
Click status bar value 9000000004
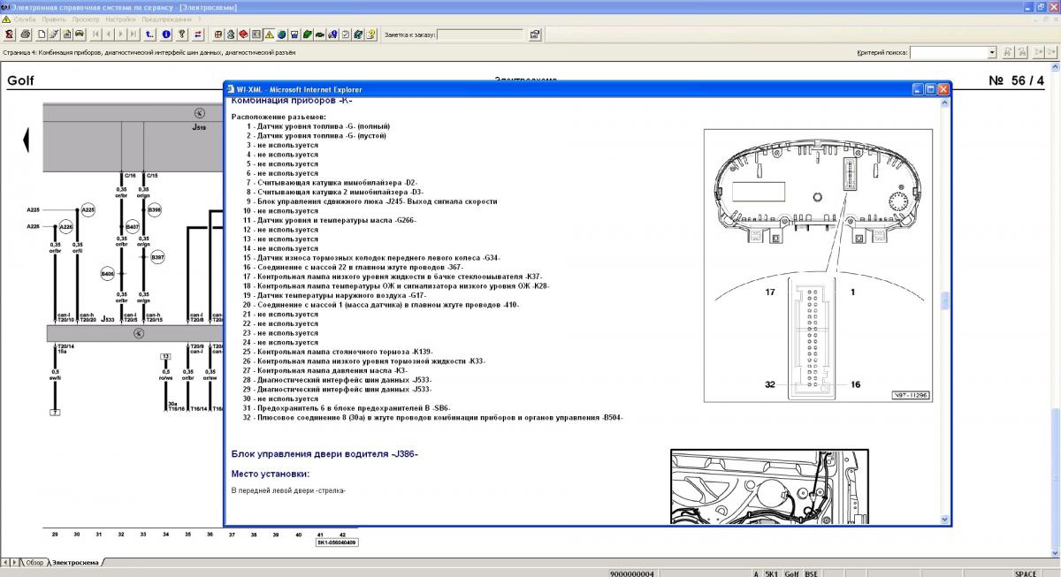[632, 573]
